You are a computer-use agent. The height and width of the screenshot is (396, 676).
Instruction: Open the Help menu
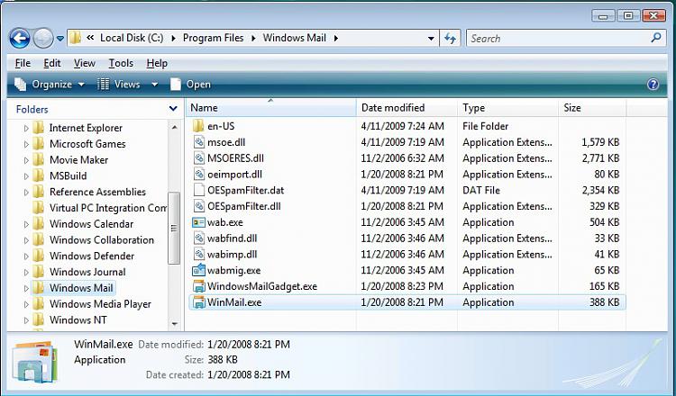157,63
